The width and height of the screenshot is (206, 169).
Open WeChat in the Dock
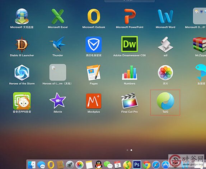point(108,165)
